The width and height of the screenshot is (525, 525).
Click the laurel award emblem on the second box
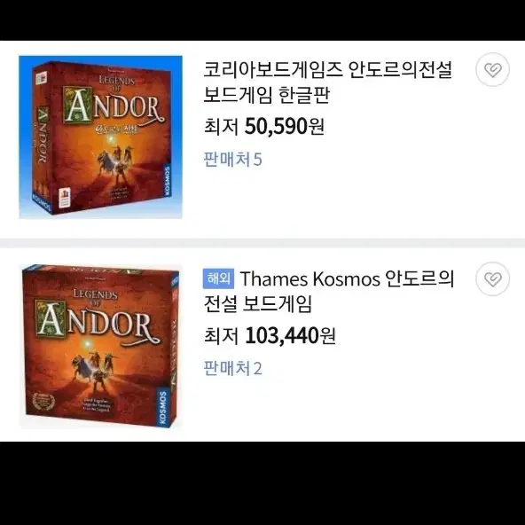[43, 402]
